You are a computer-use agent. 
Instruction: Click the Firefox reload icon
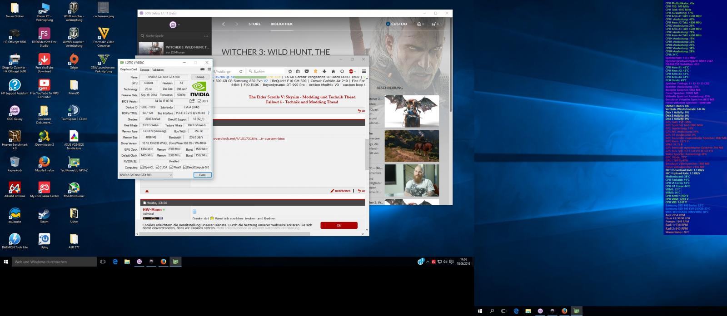click(241, 71)
